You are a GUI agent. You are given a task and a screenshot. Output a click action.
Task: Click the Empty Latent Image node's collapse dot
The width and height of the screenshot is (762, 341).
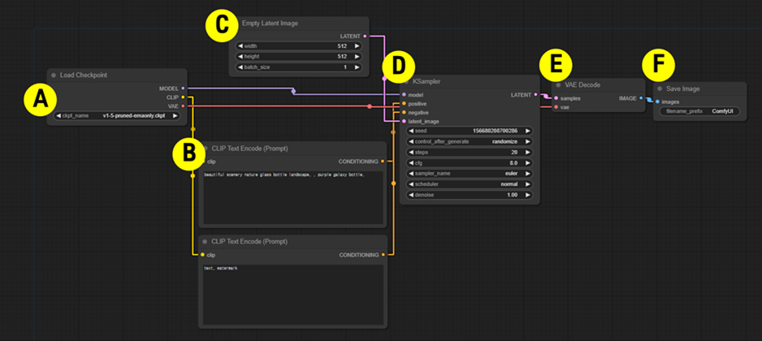[236, 24]
